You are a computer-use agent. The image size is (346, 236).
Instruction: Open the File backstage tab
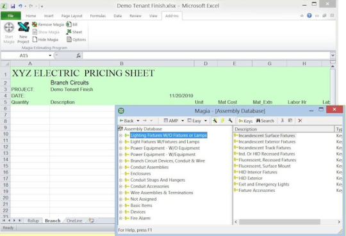[x=11, y=16]
